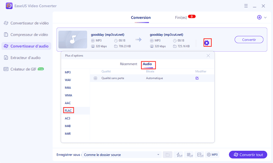Toggle high-speed conversion off switch
The image size is (273, 163).
pos(179,155)
